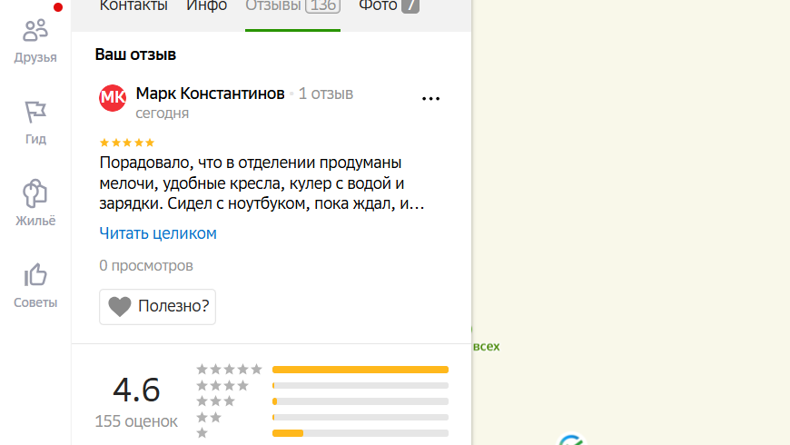This screenshot has height=445, width=790.
Task: Open the Марк Константинов profile name
Action: [210, 94]
